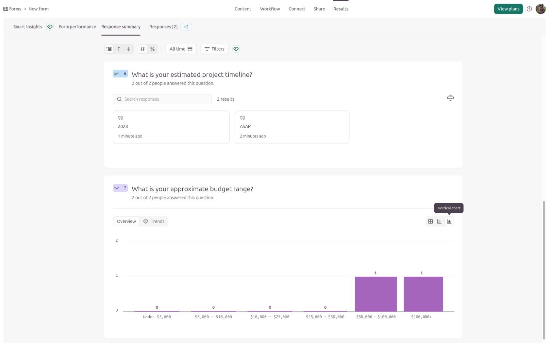Select the question list view icon
Viewport: 549px width, 343px height.
point(109,49)
